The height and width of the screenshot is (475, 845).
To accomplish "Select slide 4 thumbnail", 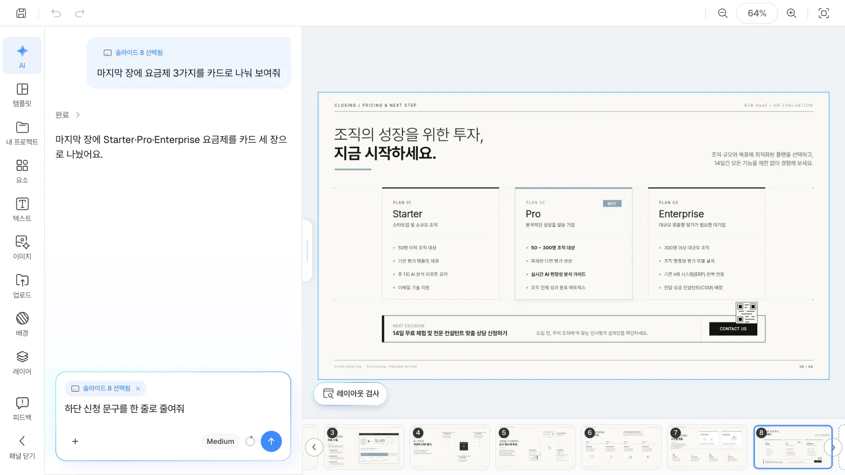I will click(x=449, y=447).
